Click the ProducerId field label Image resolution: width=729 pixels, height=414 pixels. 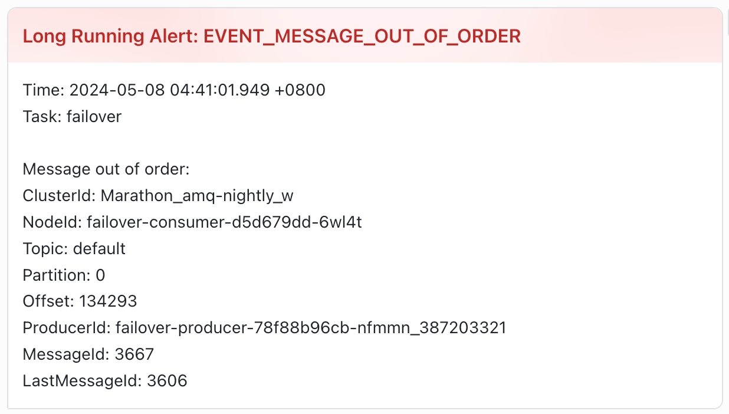pos(66,328)
